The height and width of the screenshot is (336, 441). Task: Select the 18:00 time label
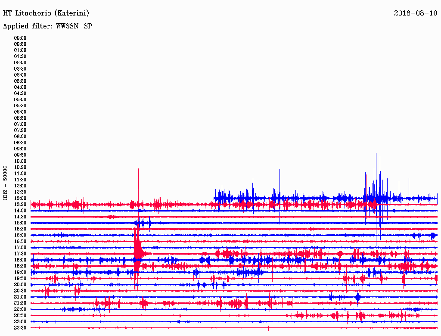[x=20, y=260]
